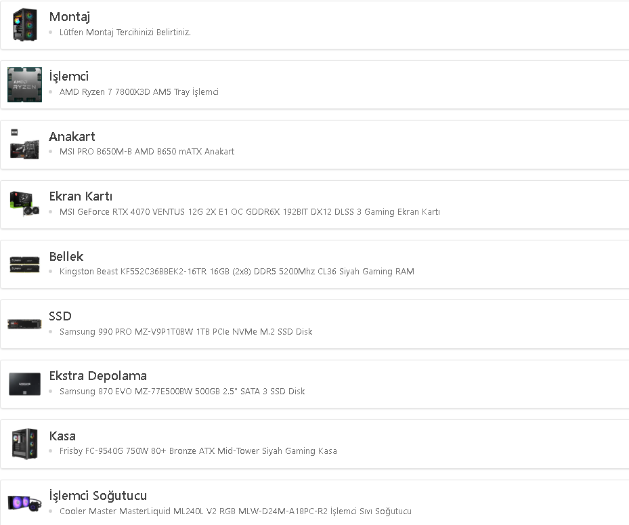Select the AMD Ryzen 7 7800X3D text
The image size is (629, 525).
click(x=139, y=92)
